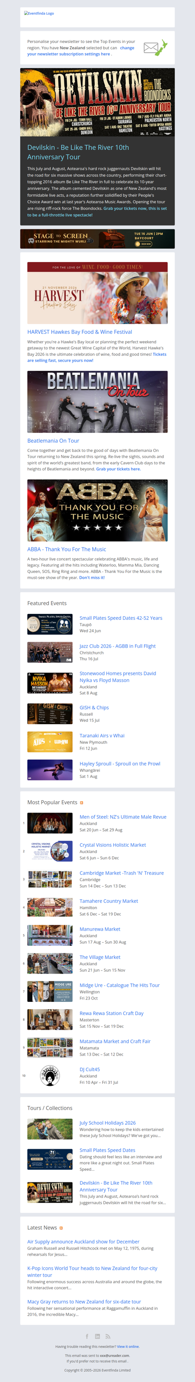Click xxx@ureader.com email address

coord(115,1355)
